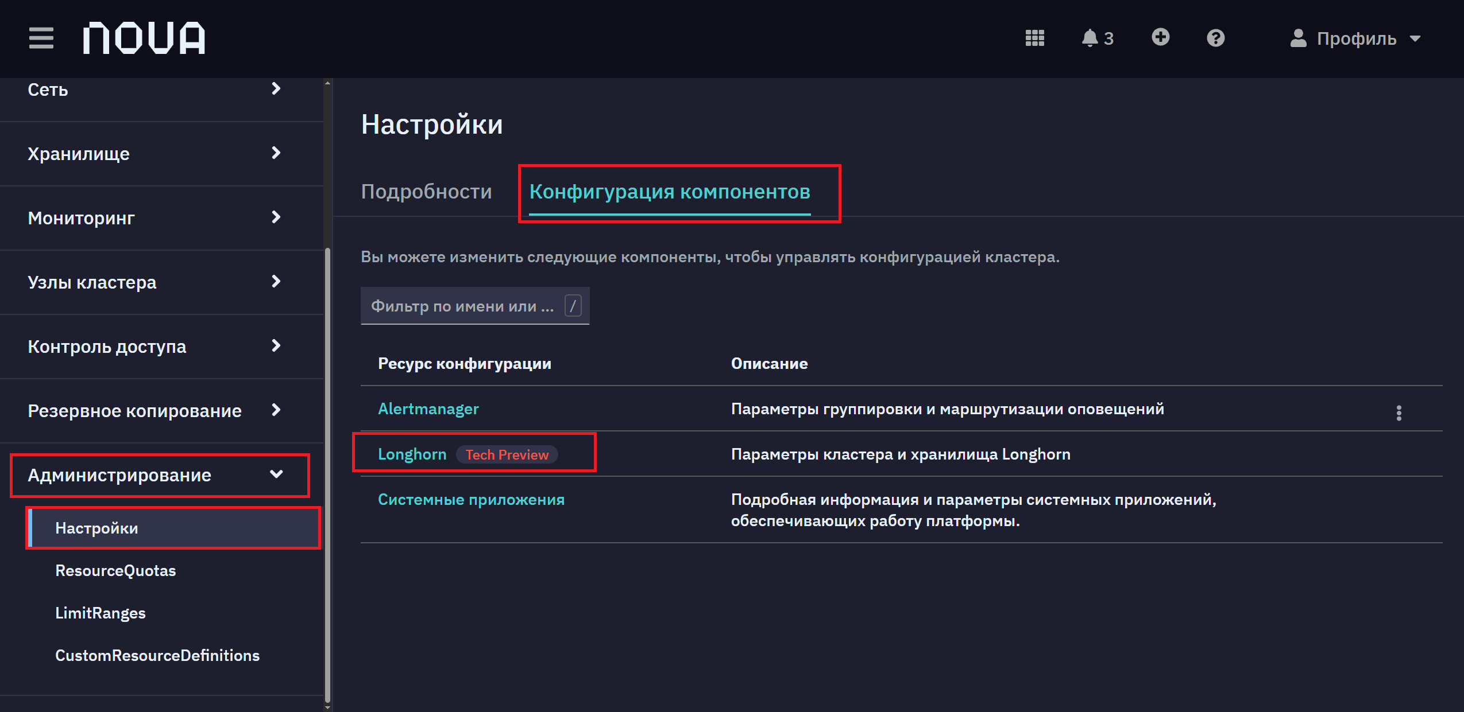Open ResourceQuotas in the sidebar
The image size is (1464, 712).
click(x=115, y=570)
